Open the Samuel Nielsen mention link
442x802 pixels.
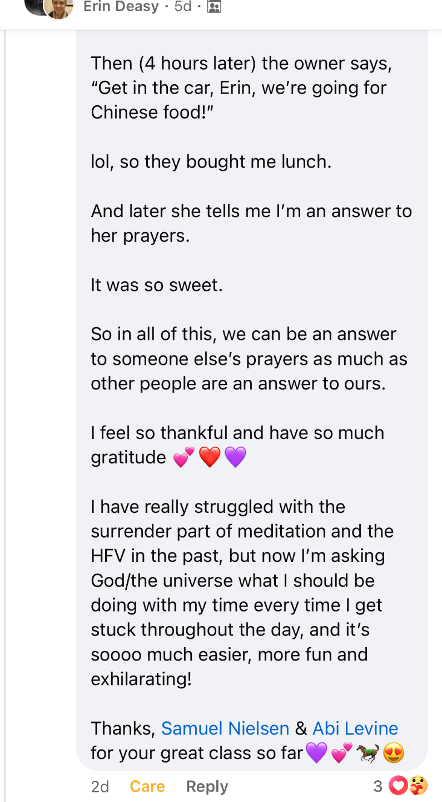(x=225, y=728)
